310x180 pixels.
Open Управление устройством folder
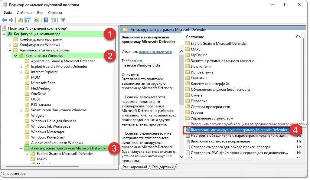click(212, 118)
